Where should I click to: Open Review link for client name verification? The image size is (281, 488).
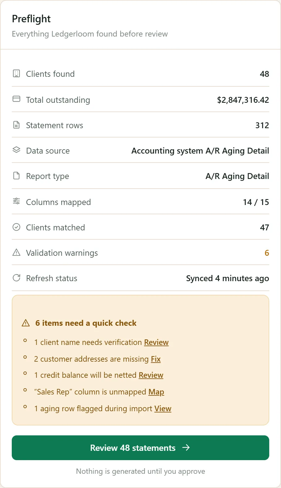click(156, 342)
